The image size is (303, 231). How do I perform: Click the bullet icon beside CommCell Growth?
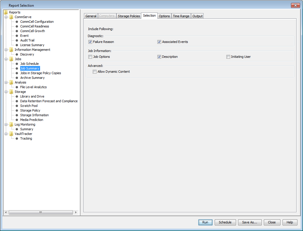coord(17,31)
